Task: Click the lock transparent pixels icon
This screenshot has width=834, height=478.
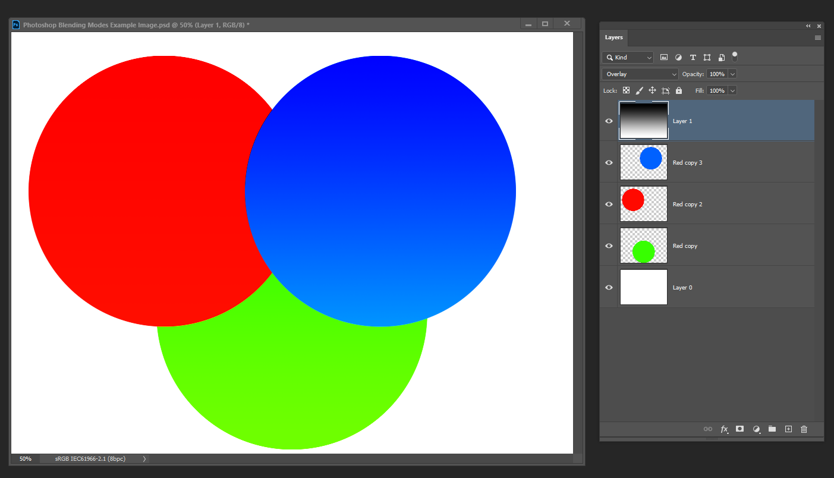Action: 626,90
